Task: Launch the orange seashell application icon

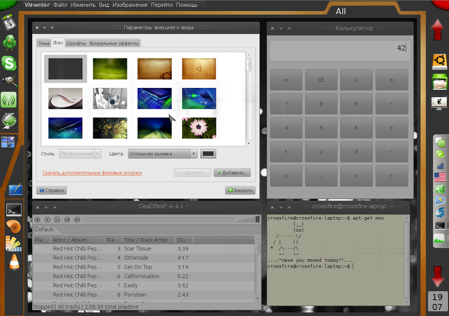Action: pos(13,226)
